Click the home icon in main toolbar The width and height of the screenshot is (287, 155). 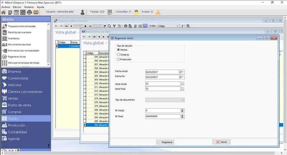[4, 12]
